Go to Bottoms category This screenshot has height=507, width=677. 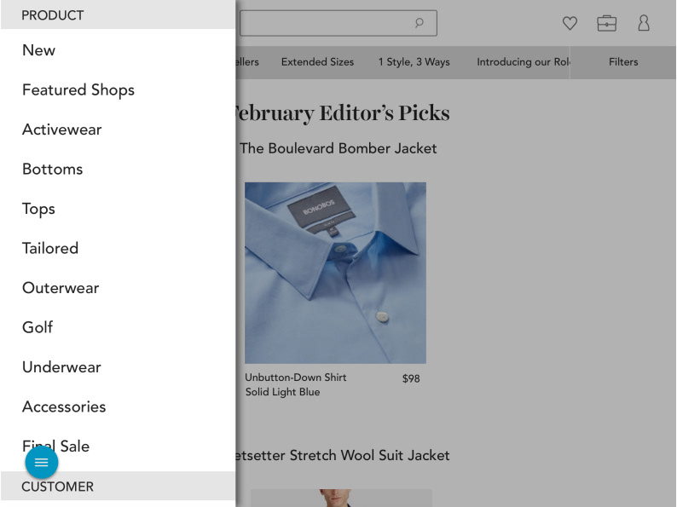[x=52, y=170]
